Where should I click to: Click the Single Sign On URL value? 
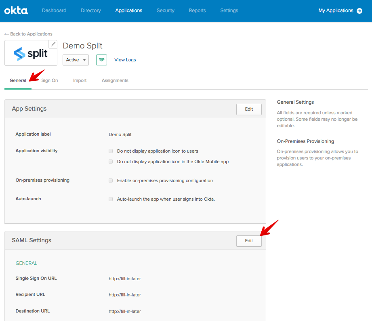125,279
